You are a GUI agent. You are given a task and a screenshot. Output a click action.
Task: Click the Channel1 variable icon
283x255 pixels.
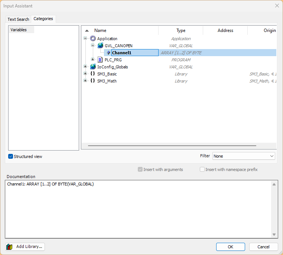click(x=108, y=53)
